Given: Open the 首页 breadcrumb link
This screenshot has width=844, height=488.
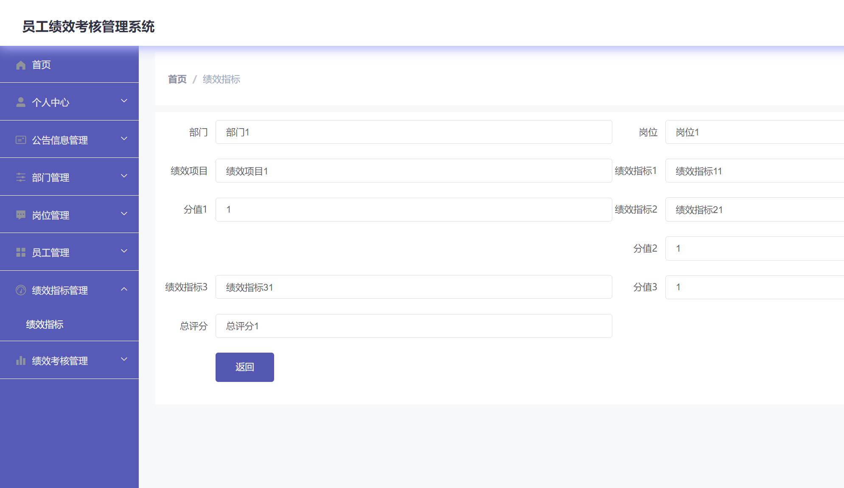Looking at the screenshot, I should [x=177, y=79].
